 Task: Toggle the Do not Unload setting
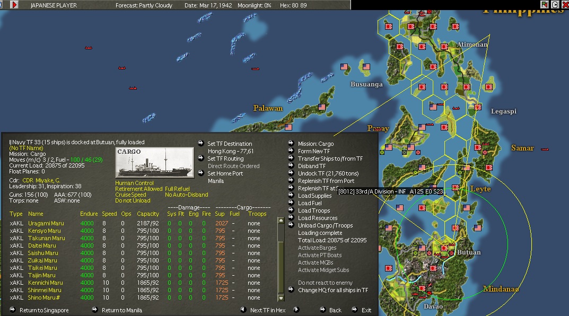[133, 200]
